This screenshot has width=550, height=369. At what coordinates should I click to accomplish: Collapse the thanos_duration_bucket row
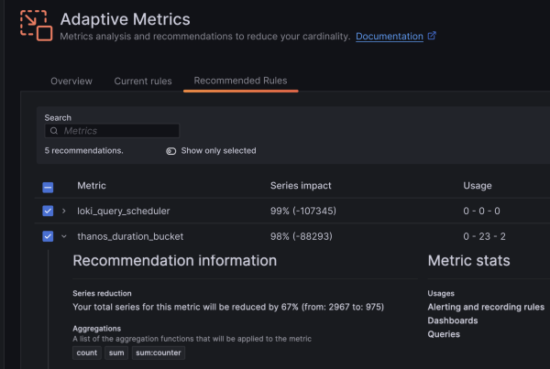pos(64,236)
